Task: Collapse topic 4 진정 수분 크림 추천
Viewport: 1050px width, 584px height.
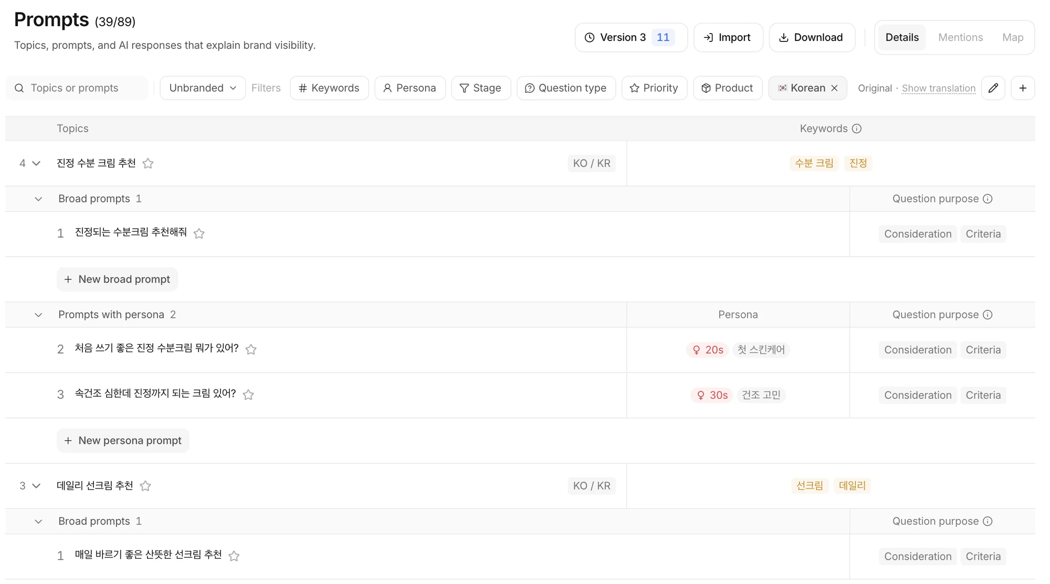Action: pyautogui.click(x=36, y=163)
